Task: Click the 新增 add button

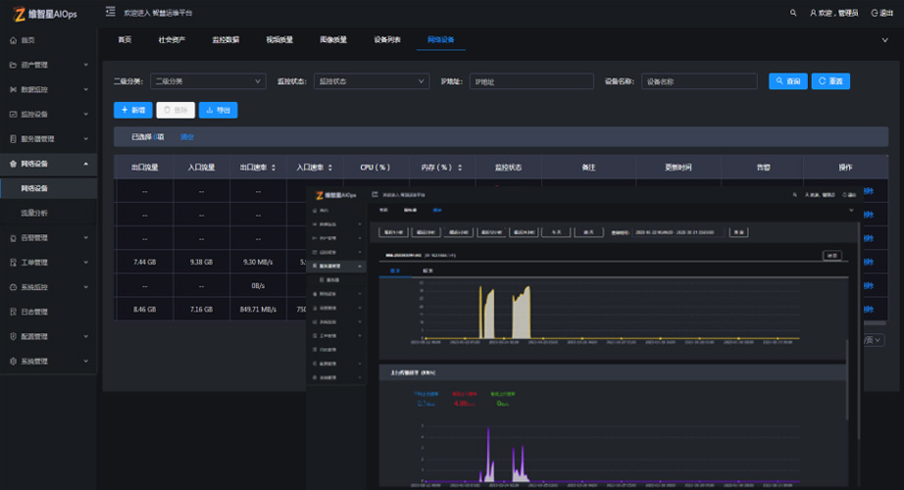Action: (x=132, y=111)
